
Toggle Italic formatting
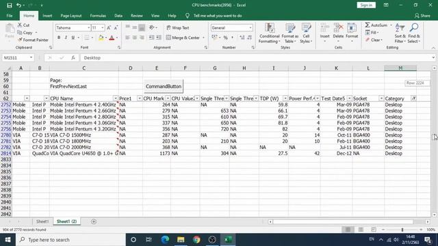coord(66,38)
